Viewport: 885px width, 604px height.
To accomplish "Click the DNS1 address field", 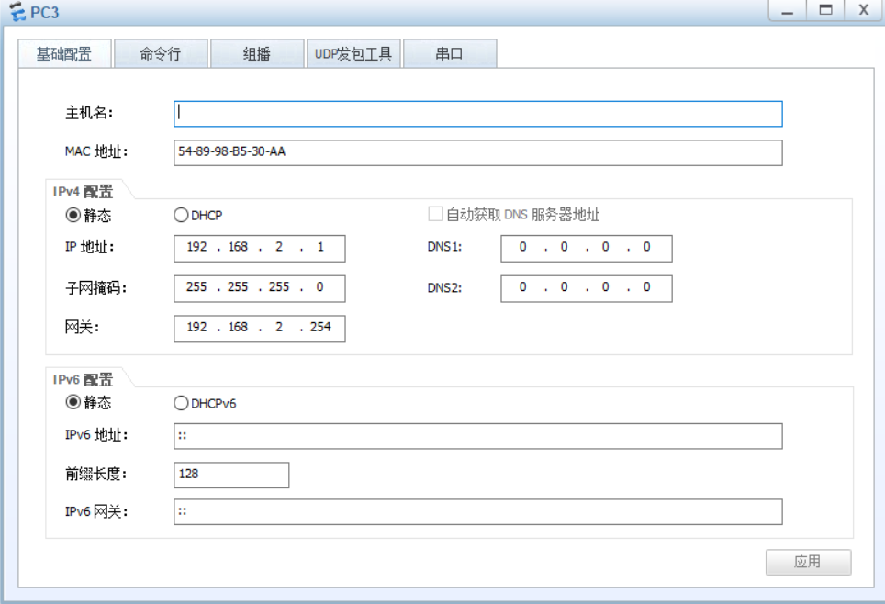I will click(x=587, y=249).
